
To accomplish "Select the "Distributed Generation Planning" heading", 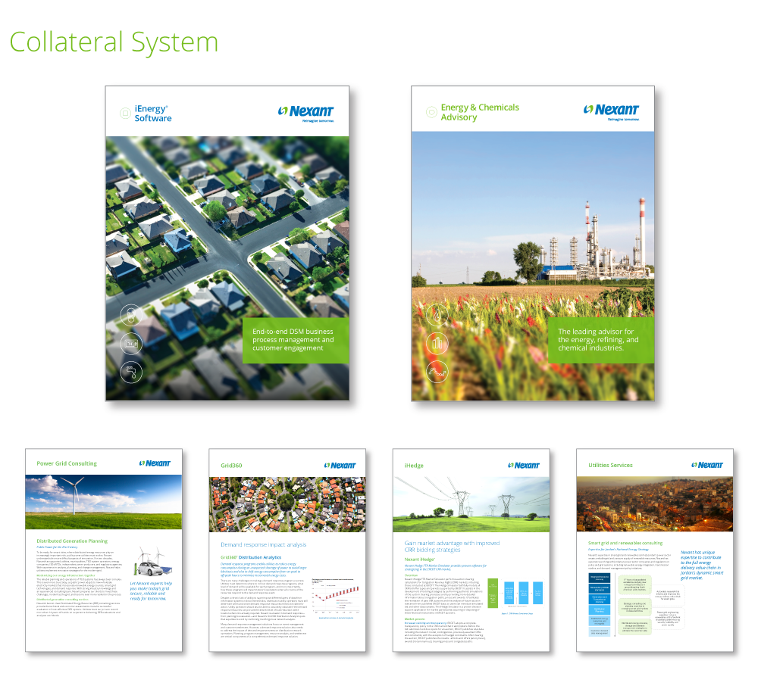I will pyautogui.click(x=72, y=541).
